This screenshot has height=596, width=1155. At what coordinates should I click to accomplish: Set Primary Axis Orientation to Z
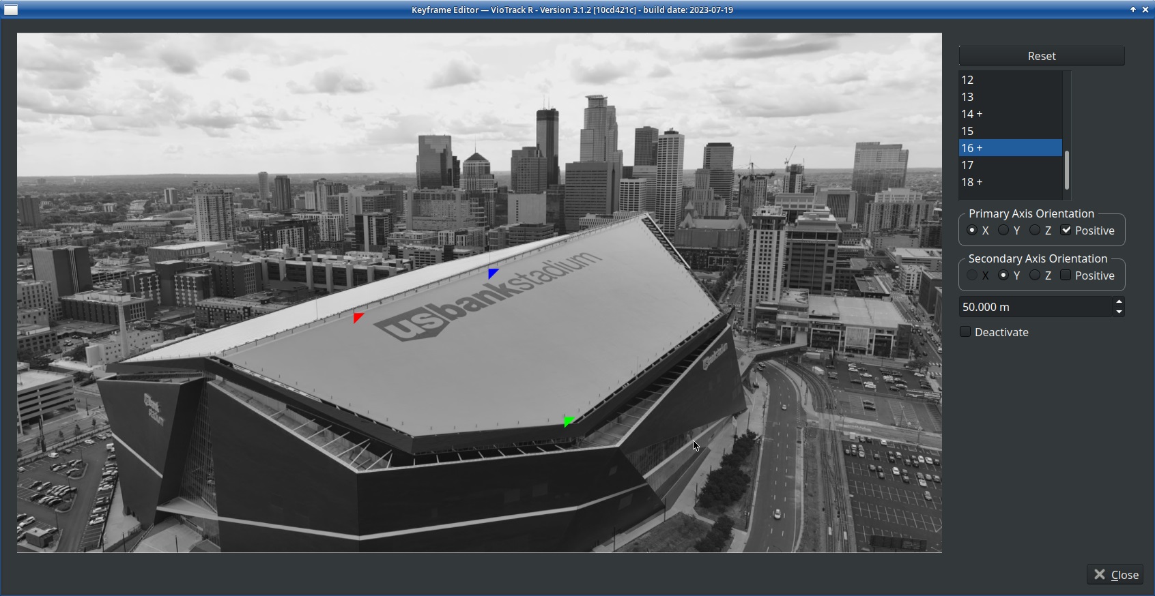point(1036,230)
